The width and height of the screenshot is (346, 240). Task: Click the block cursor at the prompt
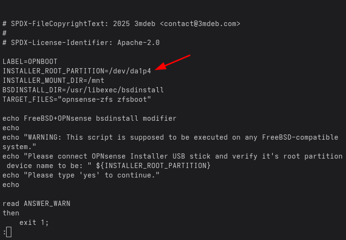(x=9, y=232)
